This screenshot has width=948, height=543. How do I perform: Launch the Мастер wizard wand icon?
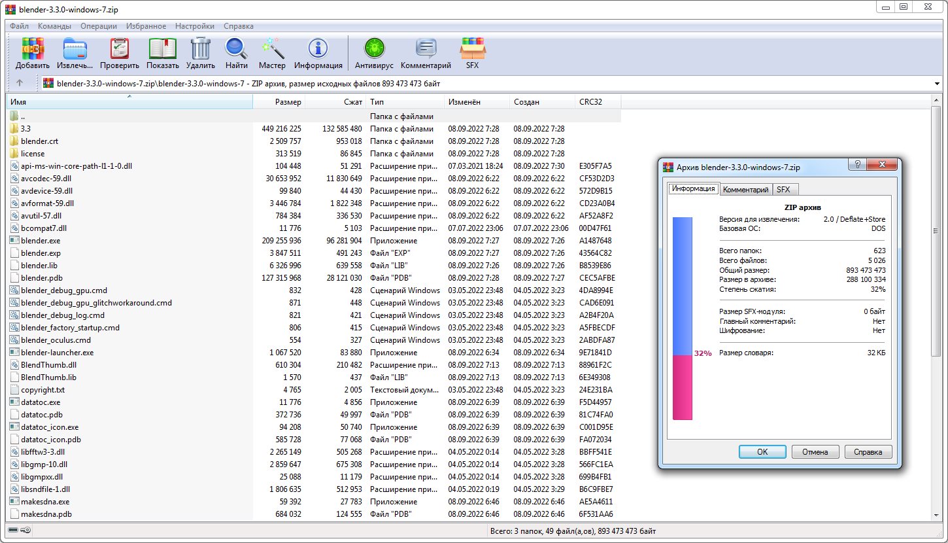click(x=272, y=49)
